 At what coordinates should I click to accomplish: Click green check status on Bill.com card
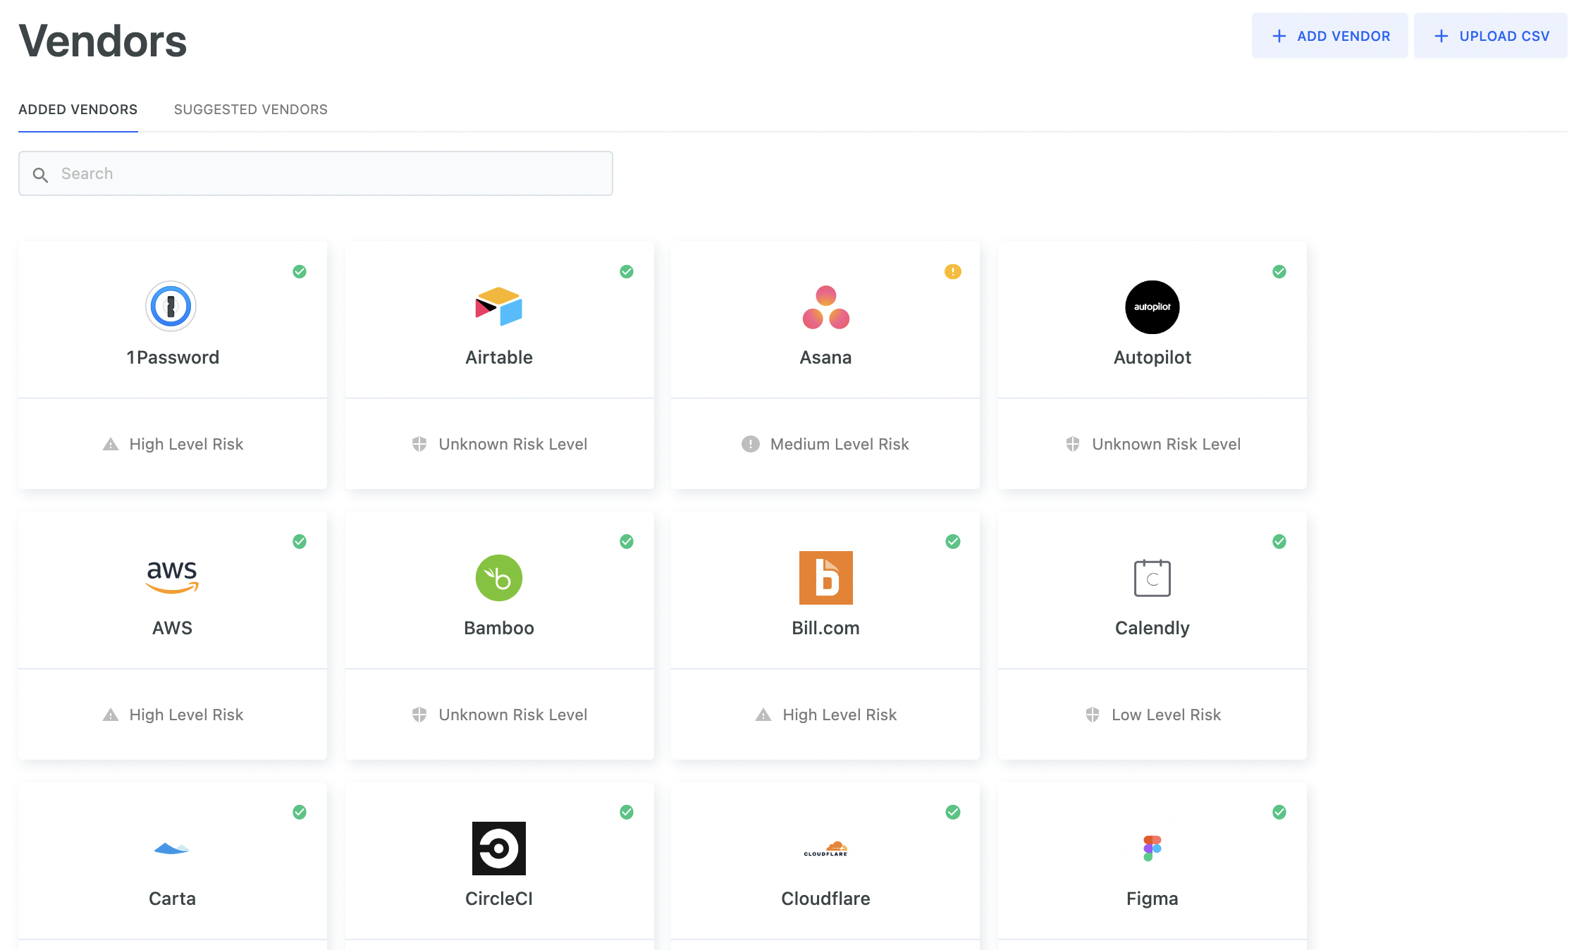[953, 541]
